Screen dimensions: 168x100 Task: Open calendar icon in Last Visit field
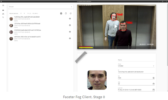point(154,90)
